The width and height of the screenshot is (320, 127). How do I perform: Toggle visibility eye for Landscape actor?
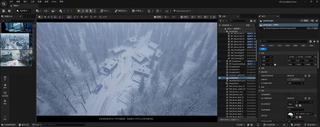click(x=220, y=78)
